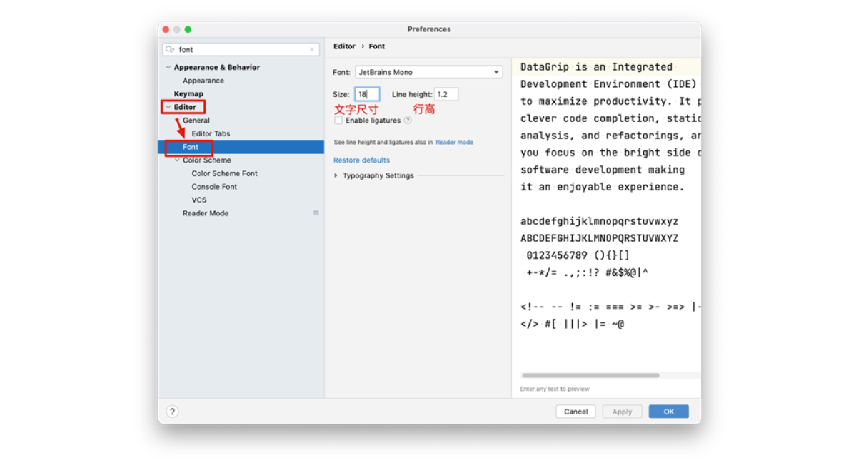Screen dimensions: 861x465
Task: Focus the font Size input field
Action: tap(367, 94)
